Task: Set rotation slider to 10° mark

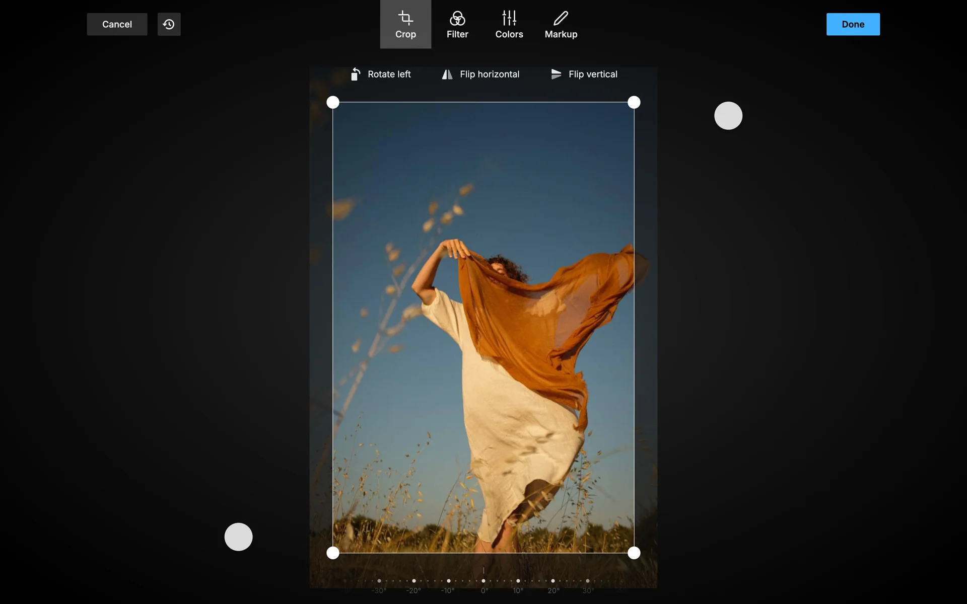Action: (518, 581)
